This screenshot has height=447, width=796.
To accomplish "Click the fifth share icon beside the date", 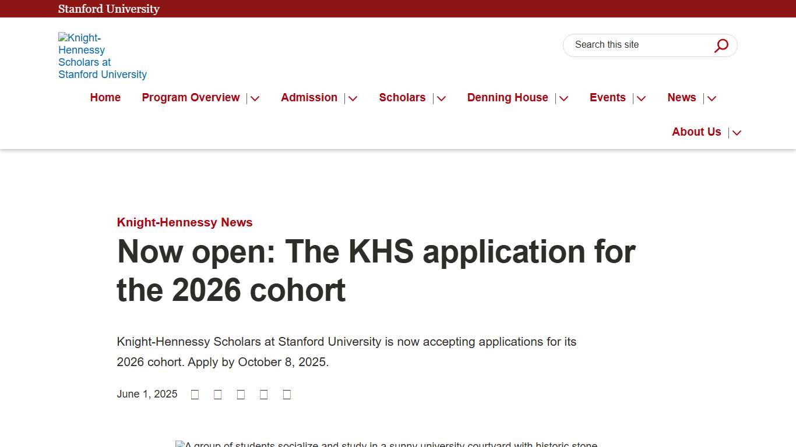I will click(286, 394).
